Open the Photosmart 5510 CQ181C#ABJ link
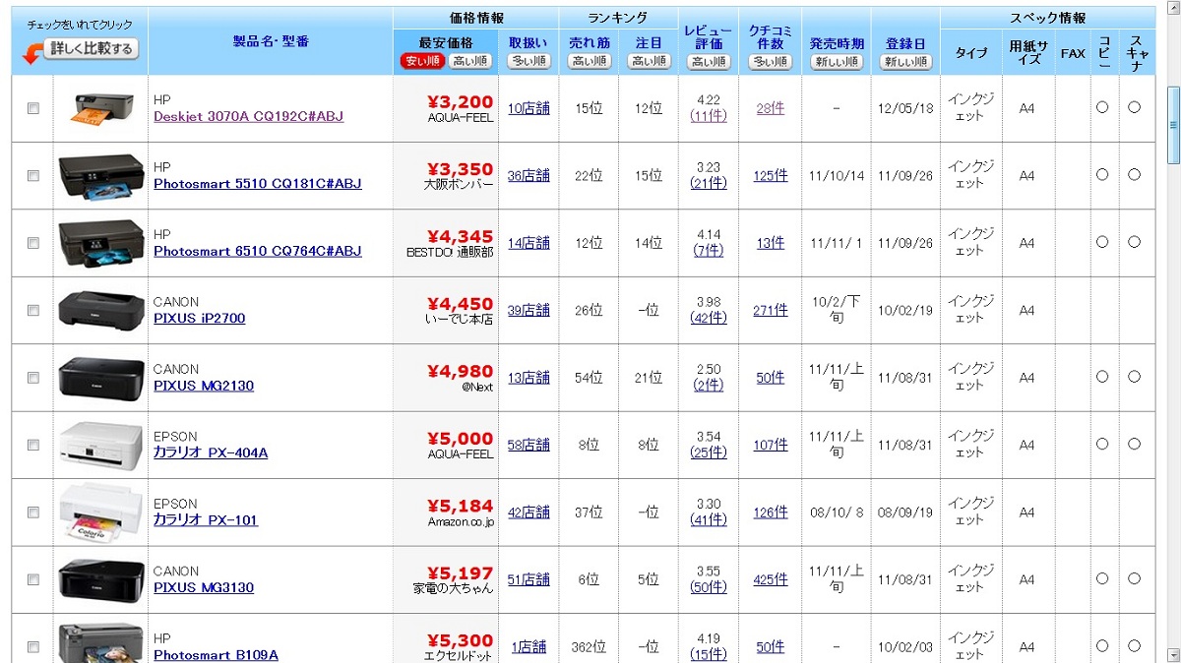The height and width of the screenshot is (663, 1181). point(258,184)
